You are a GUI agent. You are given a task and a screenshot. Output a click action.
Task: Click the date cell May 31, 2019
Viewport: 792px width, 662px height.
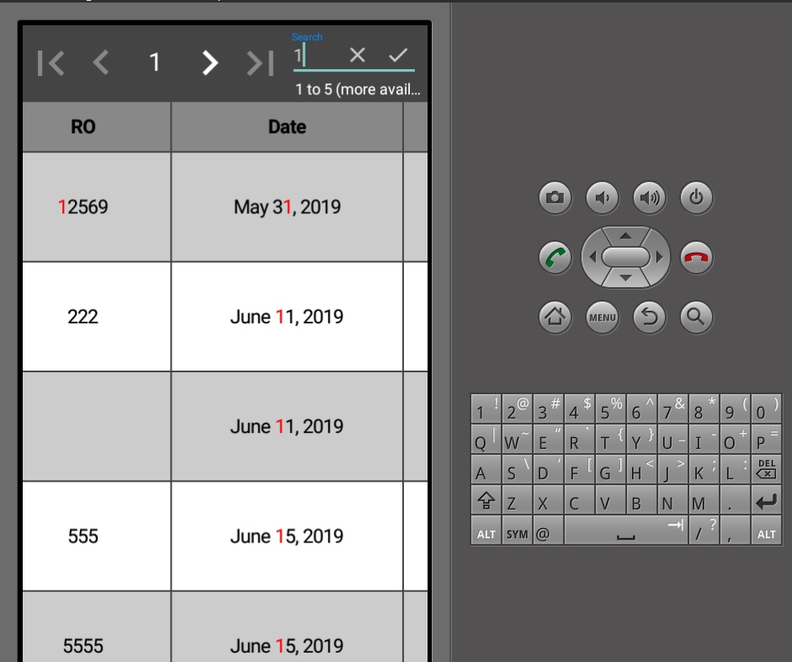287,206
